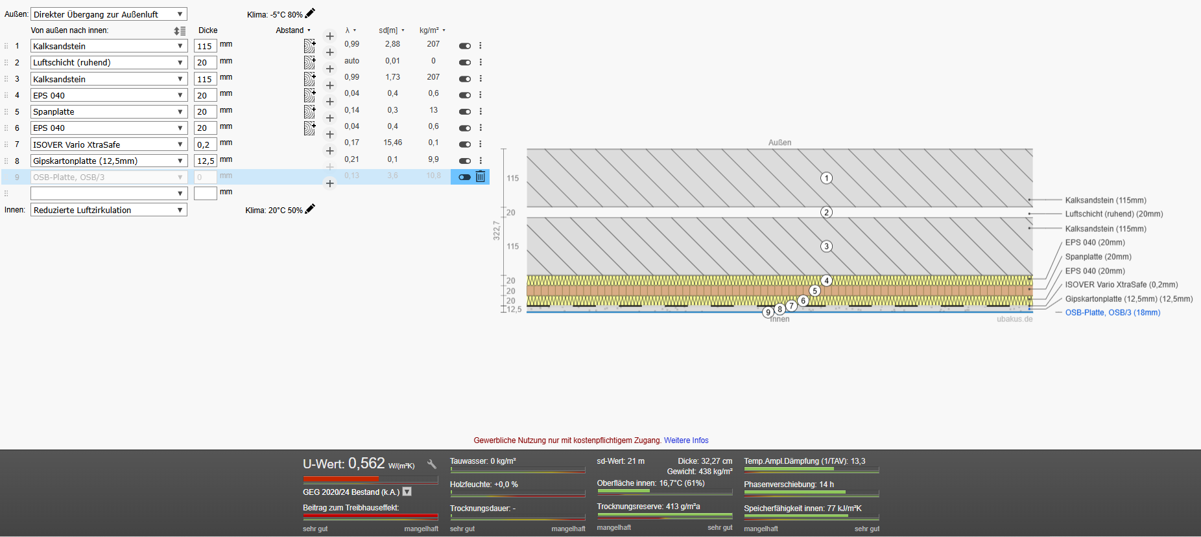Click the Trocknungsreserve rating bar
This screenshot has height=537, width=1201.
665,516
